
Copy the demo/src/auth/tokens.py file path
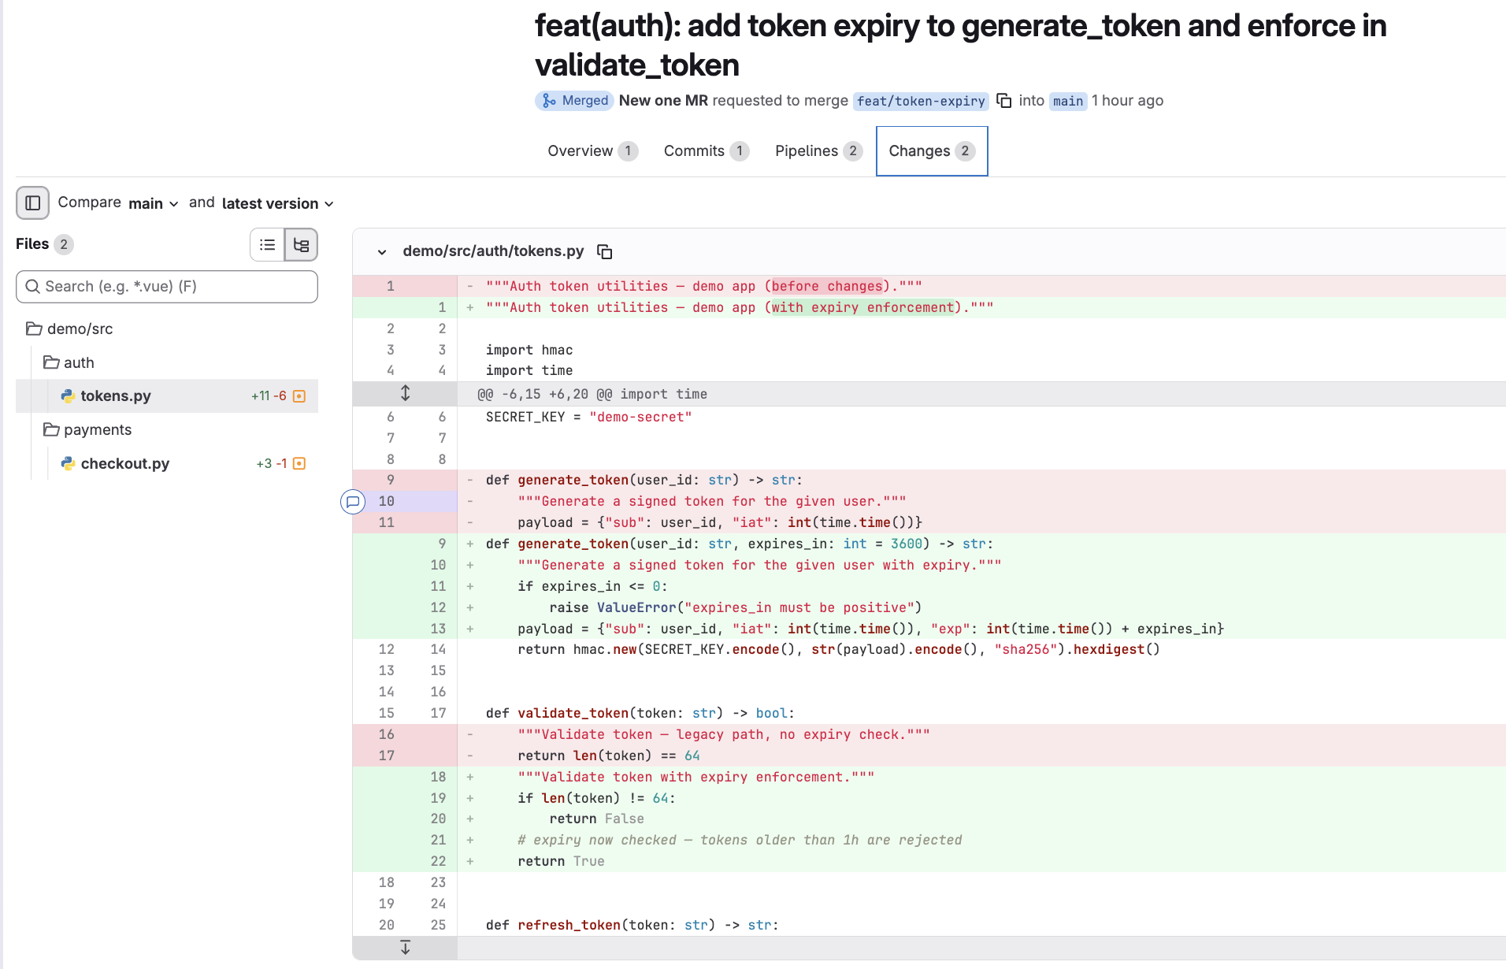605,251
